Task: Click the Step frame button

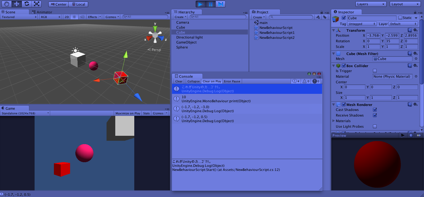Action: pyautogui.click(x=220, y=4)
